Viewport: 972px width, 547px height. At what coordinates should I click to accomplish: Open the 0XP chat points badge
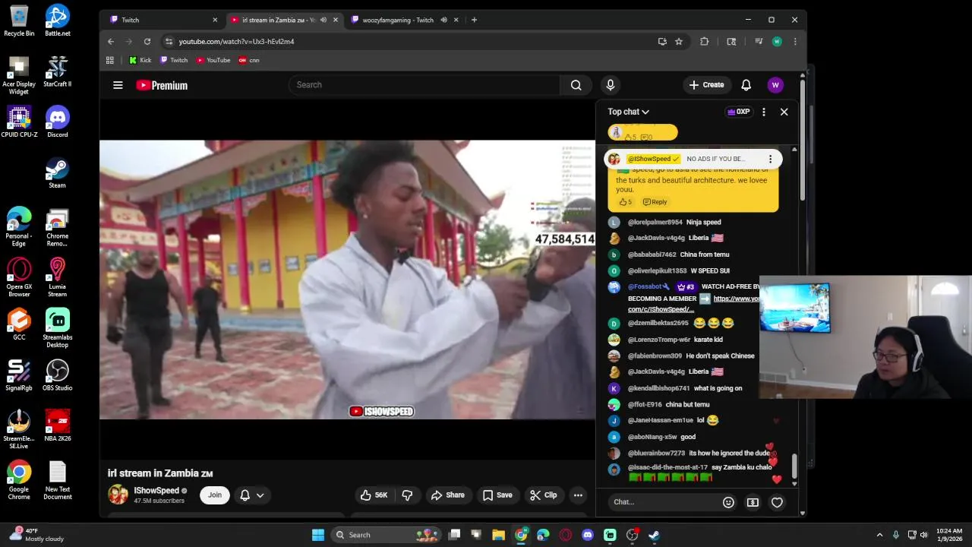[x=739, y=112]
